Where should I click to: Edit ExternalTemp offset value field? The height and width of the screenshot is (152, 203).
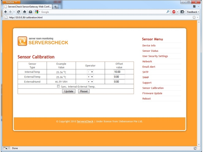(119, 77)
